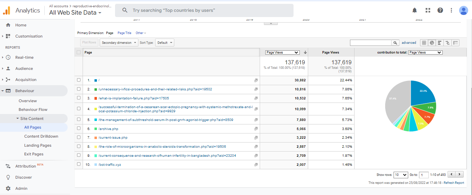
Task: Select the checkbox for /bot-traffic.xyz row
Action: [x=79, y=164]
